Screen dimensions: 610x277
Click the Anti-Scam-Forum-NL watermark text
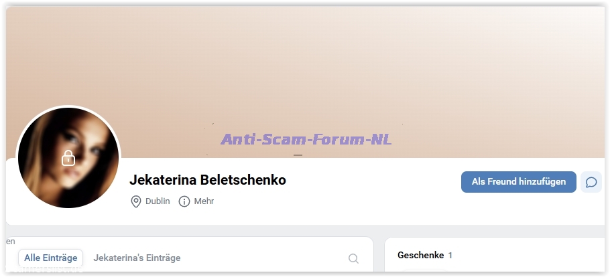[306, 139]
